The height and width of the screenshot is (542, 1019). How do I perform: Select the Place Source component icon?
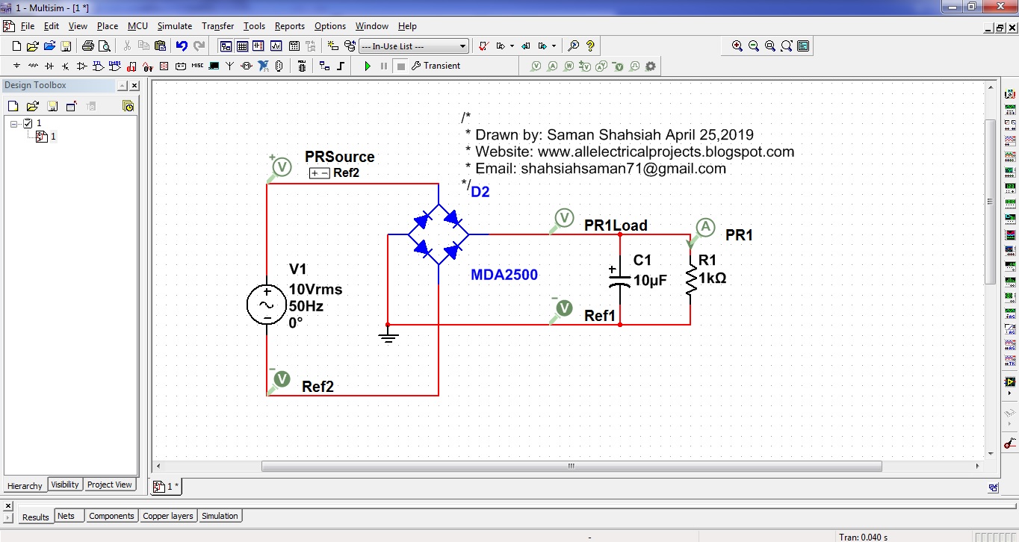point(16,66)
